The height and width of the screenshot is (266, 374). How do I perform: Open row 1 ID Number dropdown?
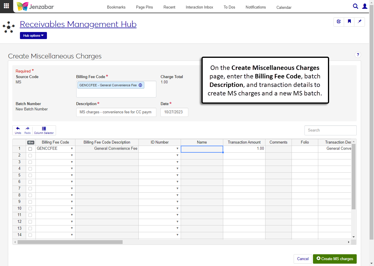point(177,149)
